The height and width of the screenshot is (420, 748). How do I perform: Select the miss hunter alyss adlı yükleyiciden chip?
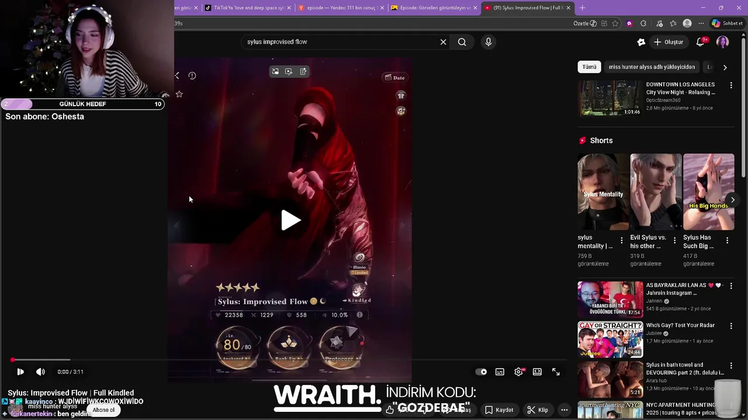652,67
